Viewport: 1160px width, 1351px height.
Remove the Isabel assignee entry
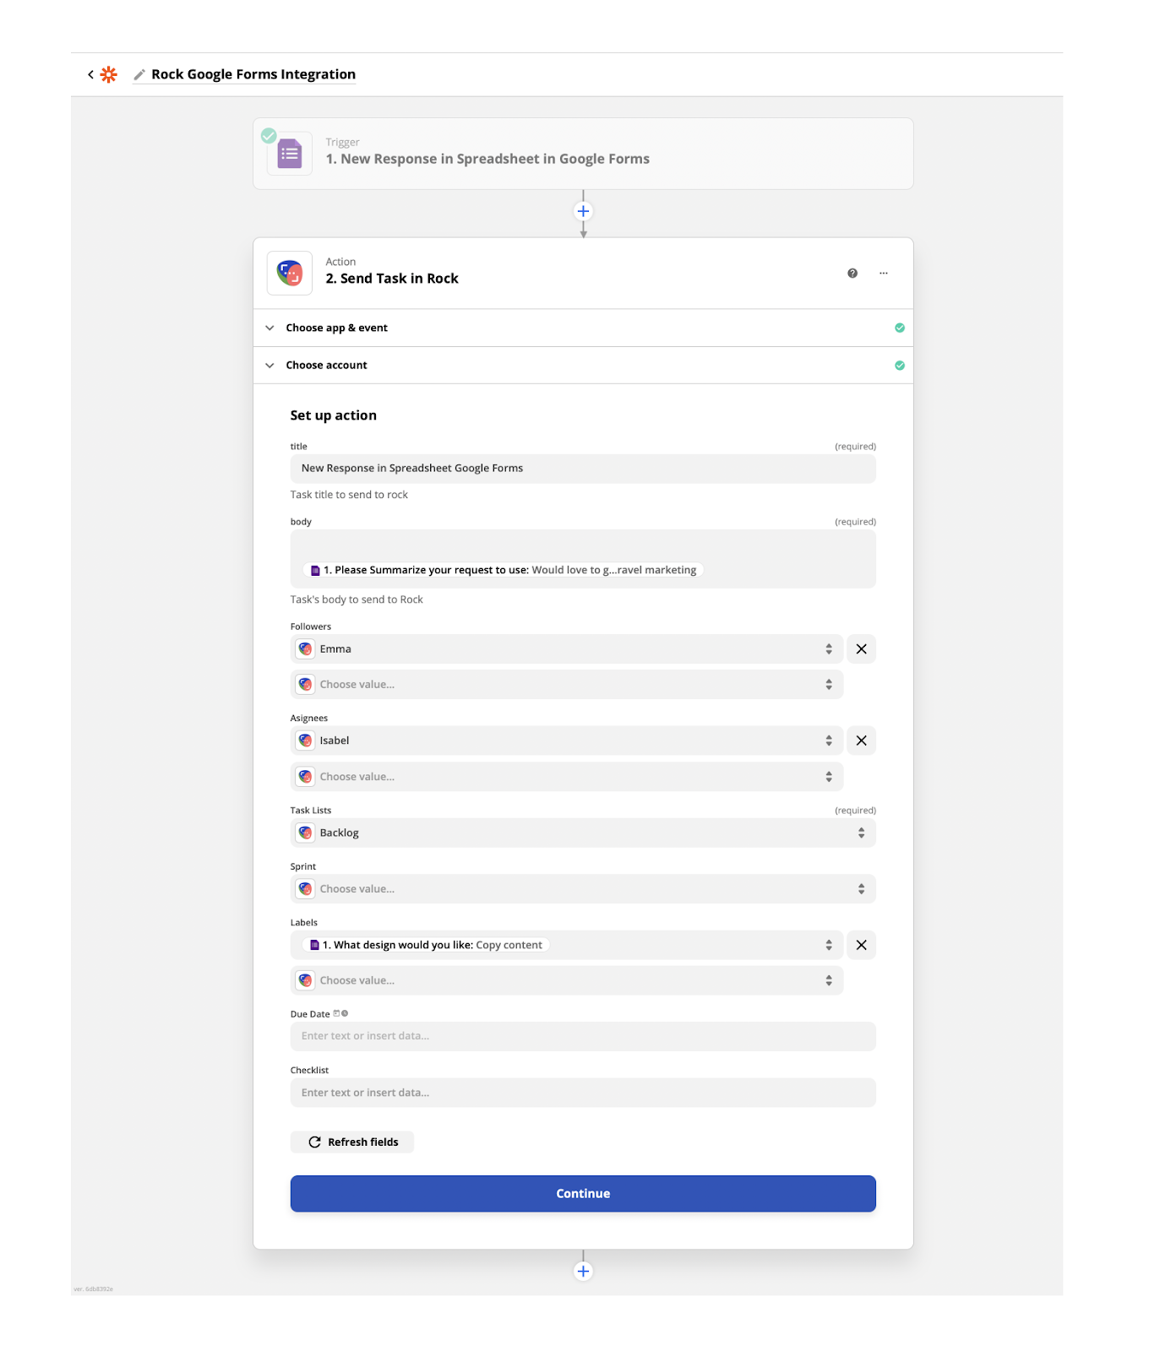[861, 741]
